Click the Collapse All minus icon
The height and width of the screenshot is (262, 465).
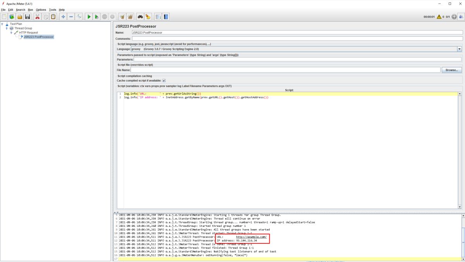pyautogui.click(x=71, y=17)
